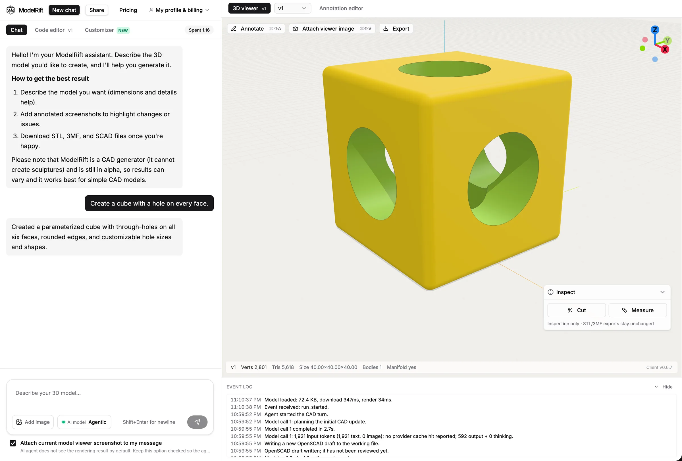Click the Verts 2,801 status text
The width and height of the screenshot is (682, 461).
pos(254,367)
